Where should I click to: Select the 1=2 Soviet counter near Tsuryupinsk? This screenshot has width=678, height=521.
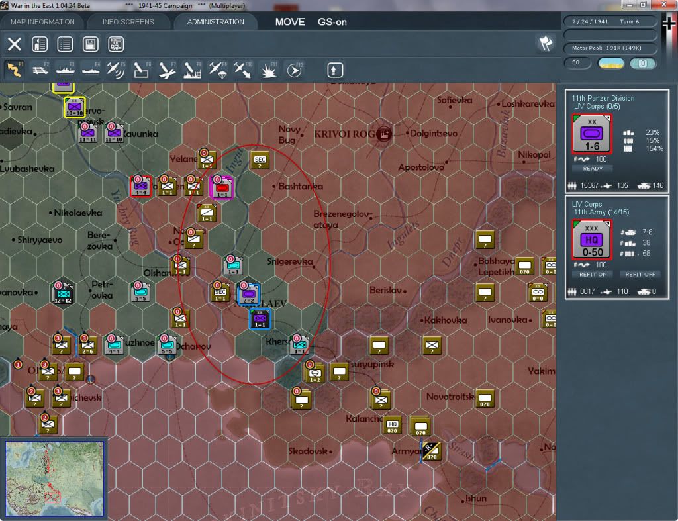(315, 373)
